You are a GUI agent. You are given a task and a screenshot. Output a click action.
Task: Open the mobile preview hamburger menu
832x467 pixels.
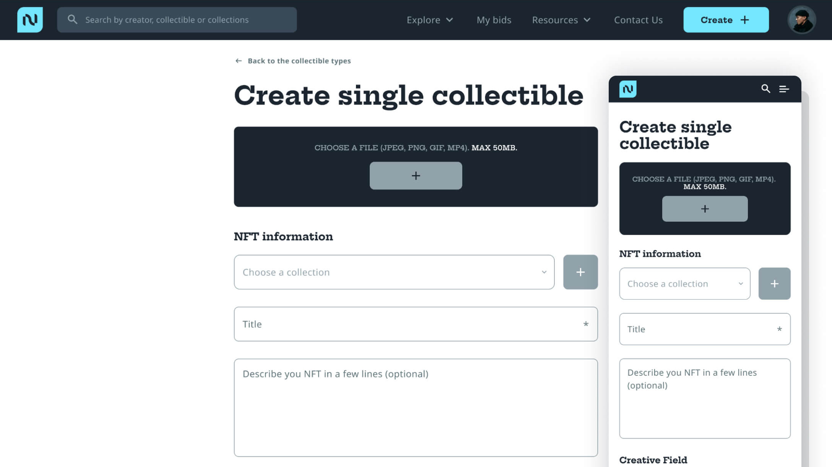784,89
